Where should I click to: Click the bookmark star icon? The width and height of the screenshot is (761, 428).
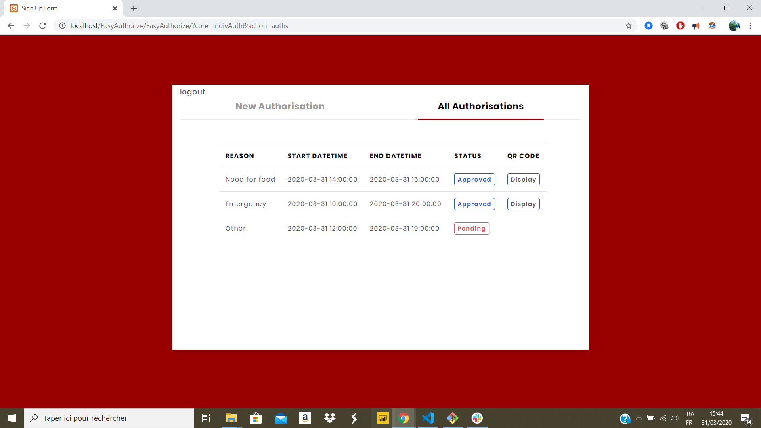(x=629, y=26)
